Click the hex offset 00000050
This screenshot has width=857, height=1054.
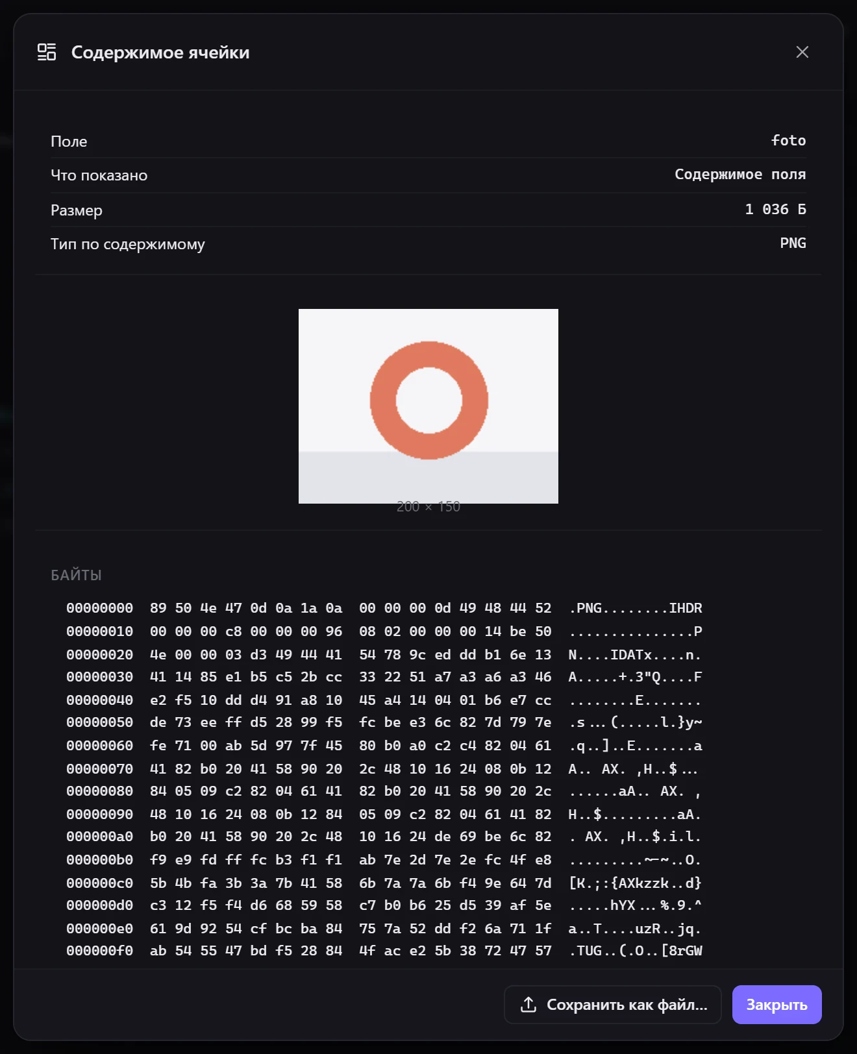click(x=99, y=722)
